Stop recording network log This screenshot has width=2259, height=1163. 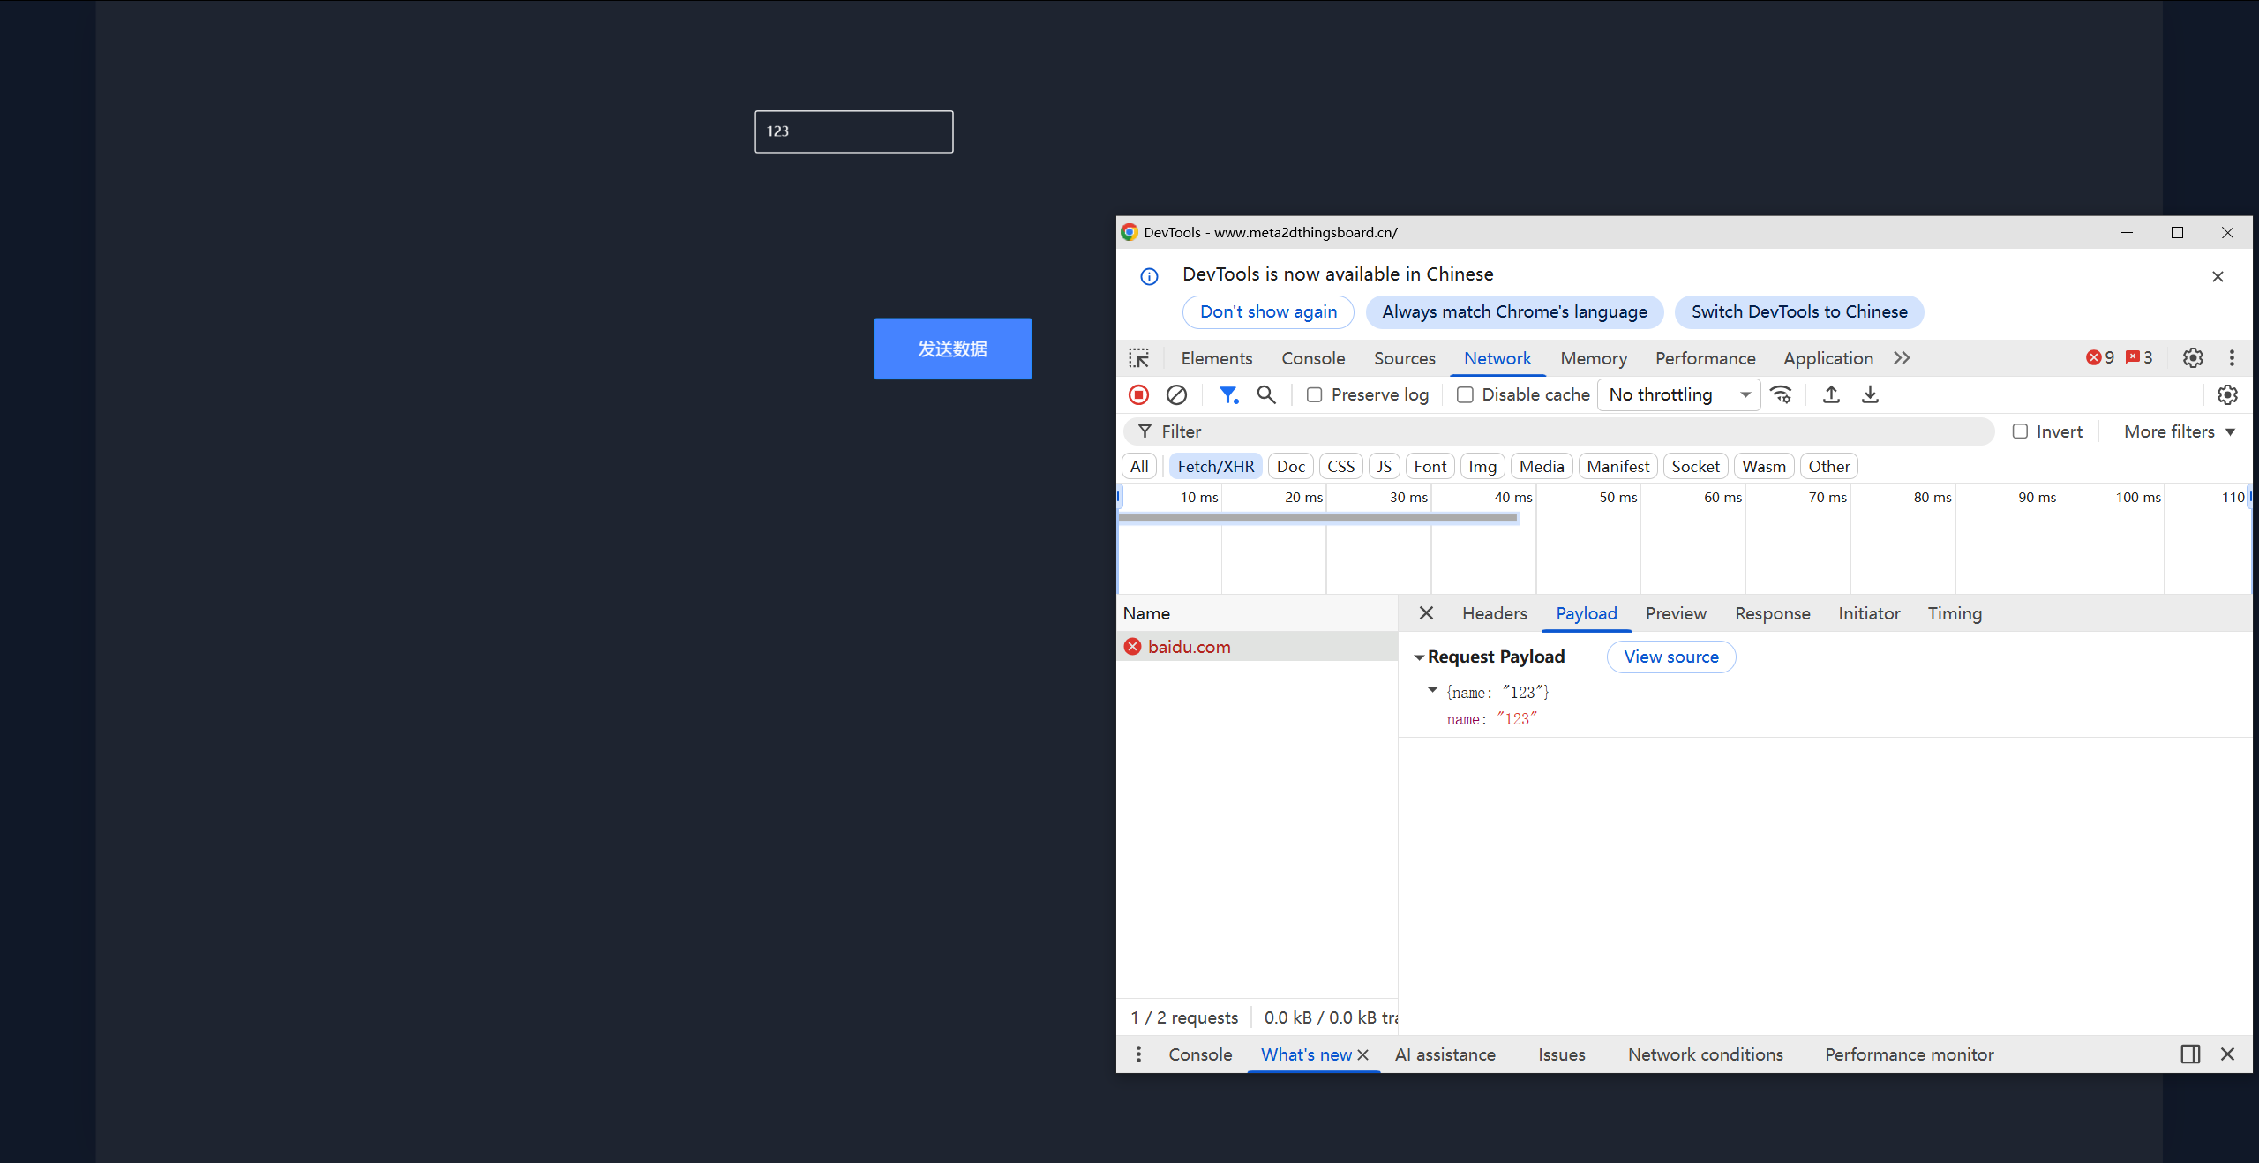[x=1138, y=394]
